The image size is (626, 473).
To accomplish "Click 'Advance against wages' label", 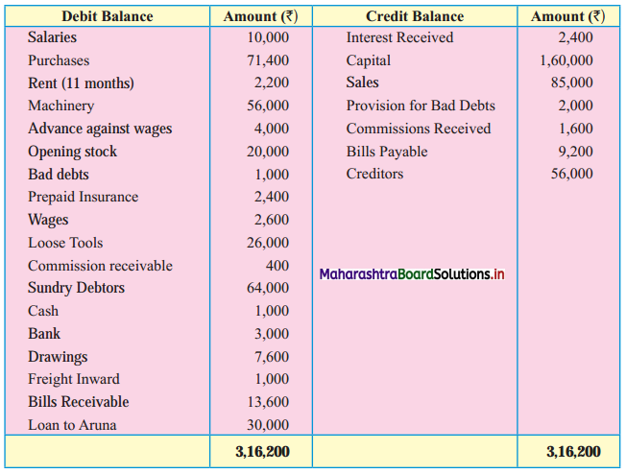I will (100, 129).
